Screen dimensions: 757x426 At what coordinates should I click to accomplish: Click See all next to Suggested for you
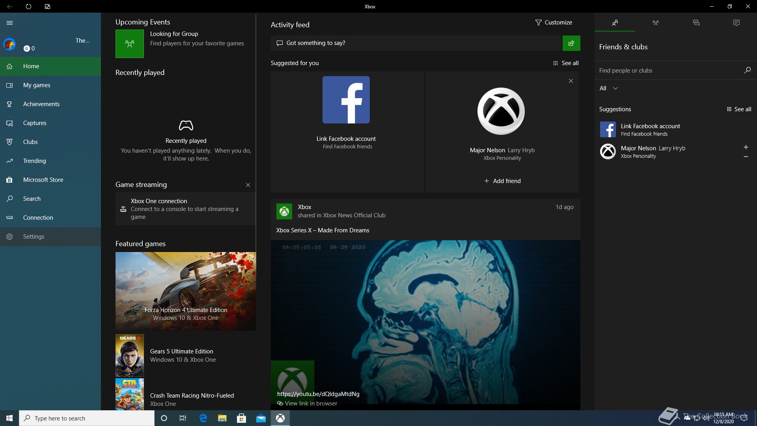[566, 63]
